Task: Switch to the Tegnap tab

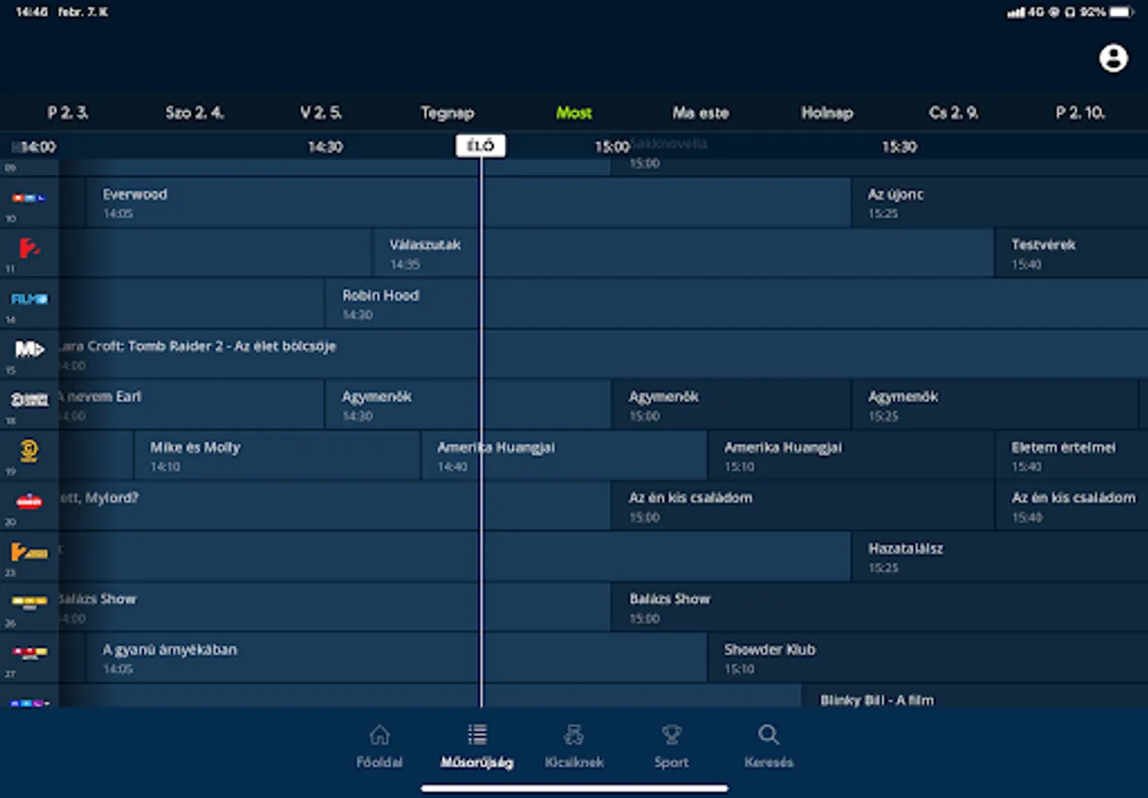Action: coord(447,113)
